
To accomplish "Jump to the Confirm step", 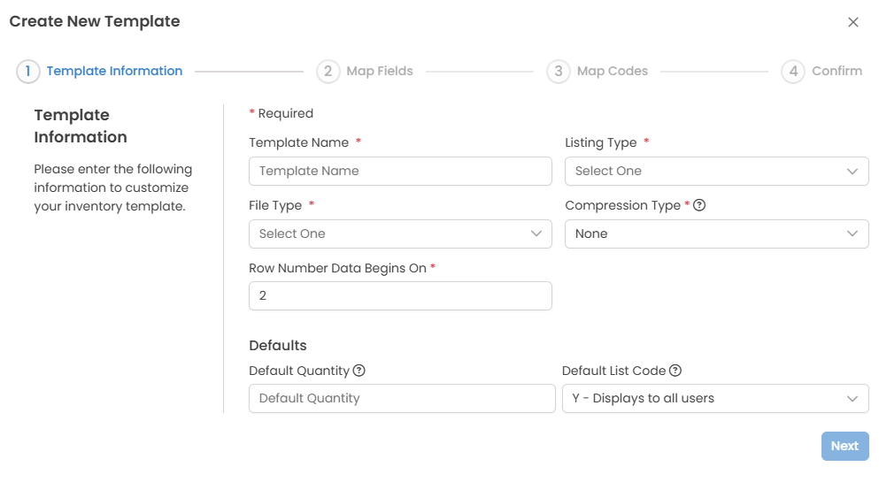I will (837, 72).
